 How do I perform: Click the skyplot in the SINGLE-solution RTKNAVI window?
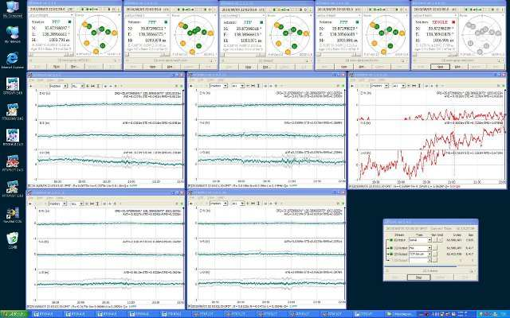pos(482,34)
